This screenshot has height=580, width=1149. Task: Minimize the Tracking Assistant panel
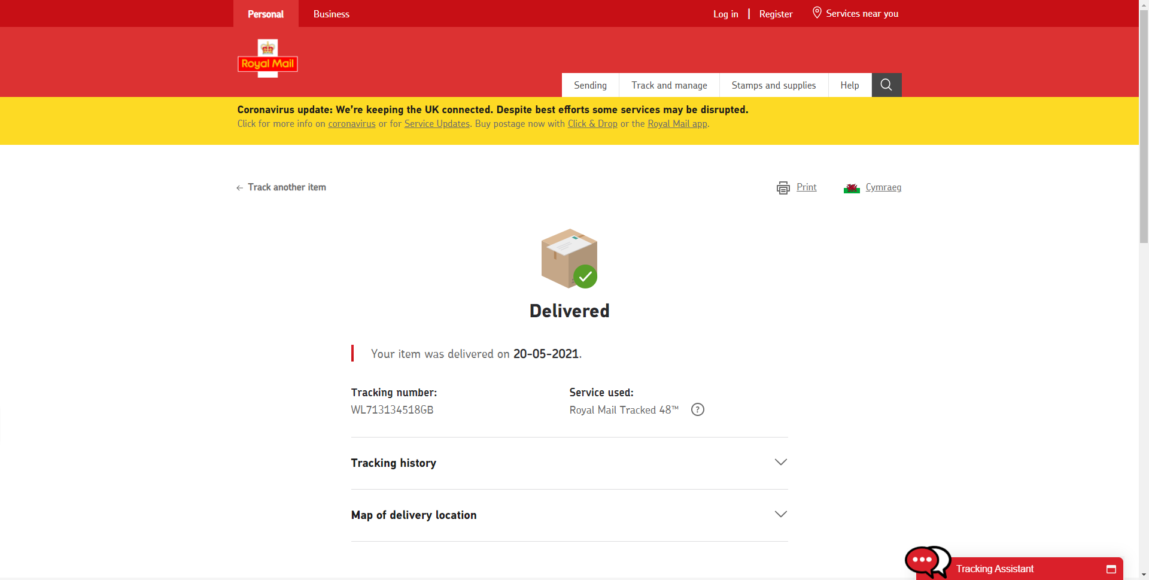click(1111, 569)
